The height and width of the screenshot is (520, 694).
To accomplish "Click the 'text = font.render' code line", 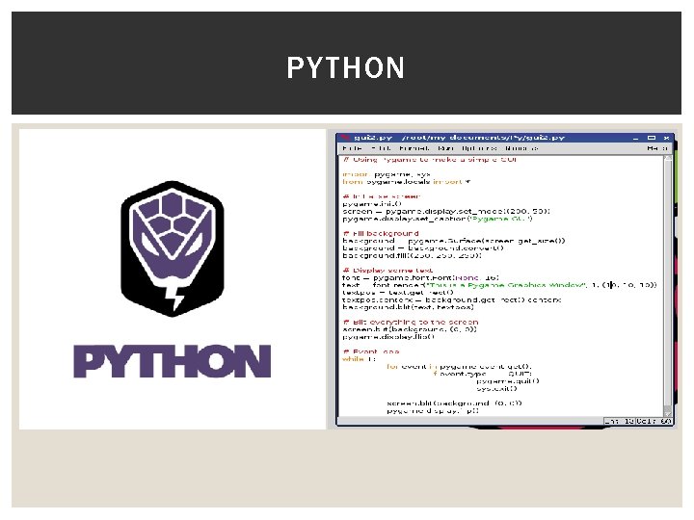I will coord(499,285).
